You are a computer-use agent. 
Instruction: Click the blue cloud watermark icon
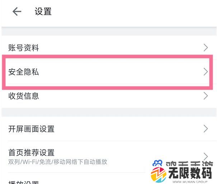157,163
